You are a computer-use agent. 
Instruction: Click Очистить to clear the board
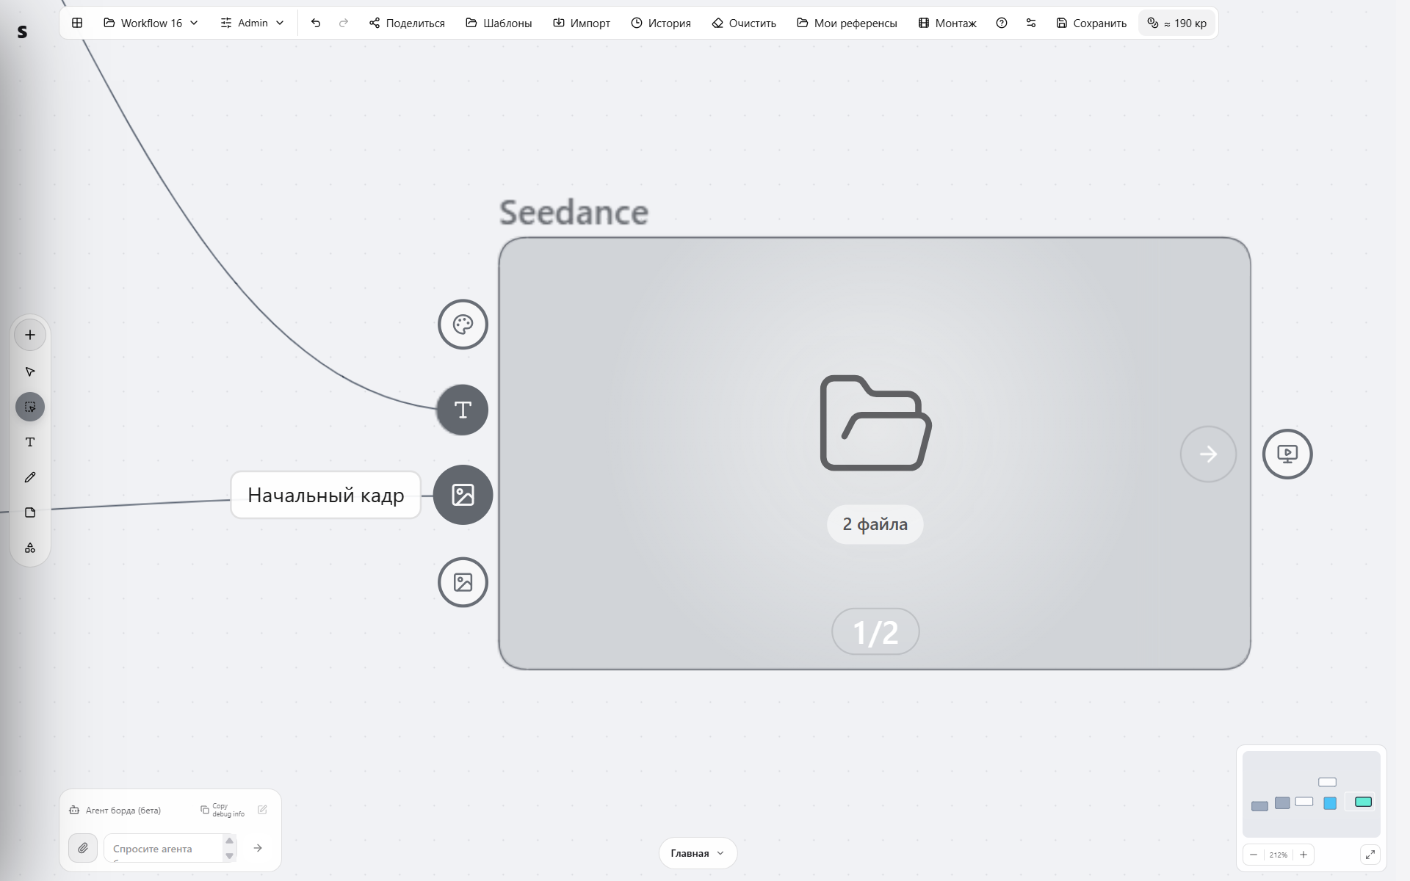(x=744, y=23)
